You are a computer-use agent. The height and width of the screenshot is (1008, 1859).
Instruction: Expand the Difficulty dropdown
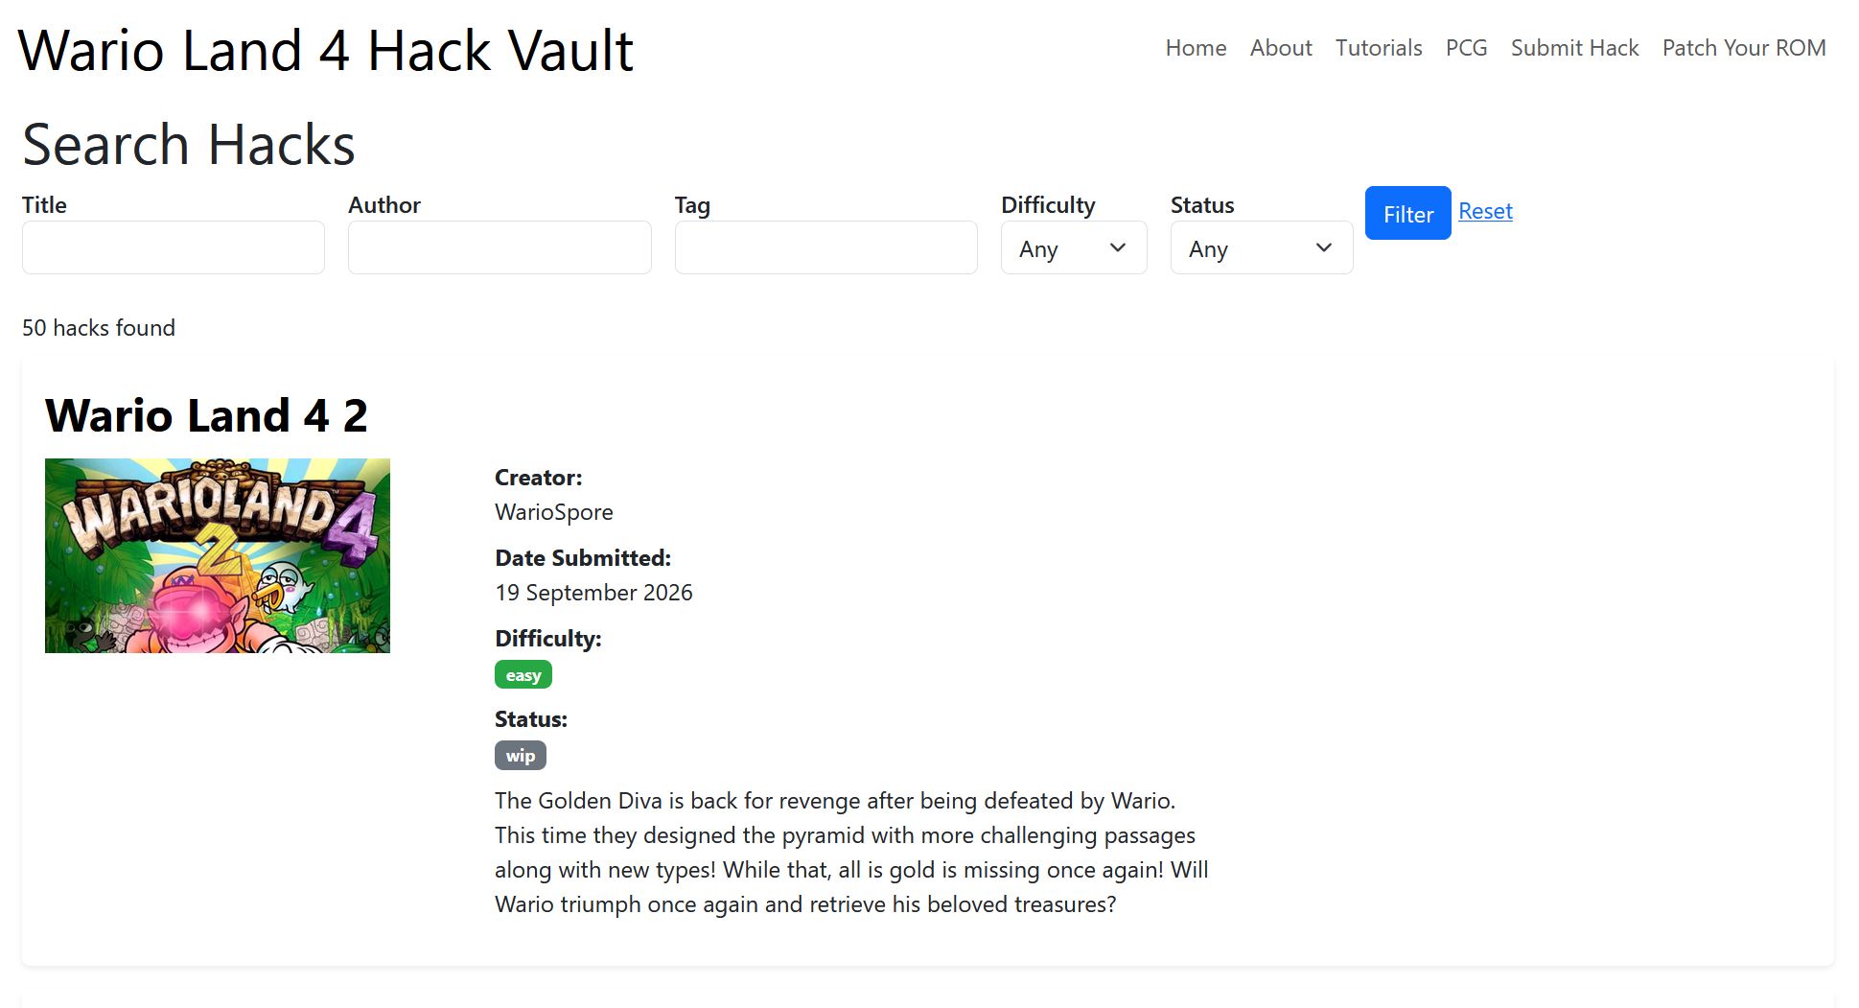tap(1074, 247)
